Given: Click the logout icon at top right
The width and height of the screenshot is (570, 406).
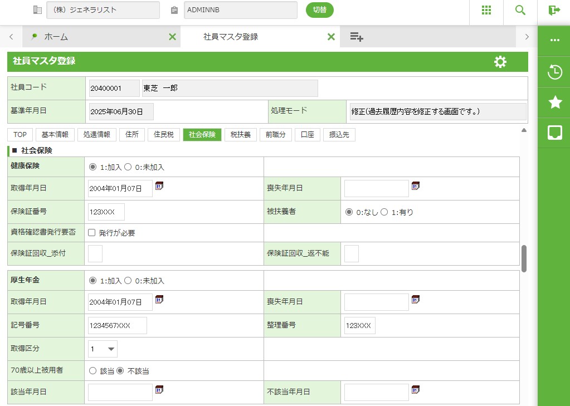Looking at the screenshot, I should click(554, 10).
